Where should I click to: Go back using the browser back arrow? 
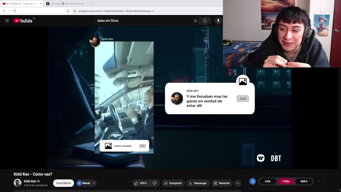4,11
